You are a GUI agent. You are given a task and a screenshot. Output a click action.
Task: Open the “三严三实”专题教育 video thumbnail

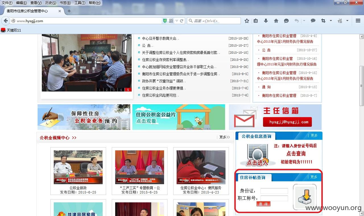140,167
